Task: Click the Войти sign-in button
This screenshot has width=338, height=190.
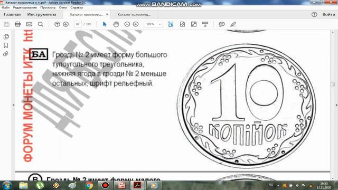Action: [328, 14]
